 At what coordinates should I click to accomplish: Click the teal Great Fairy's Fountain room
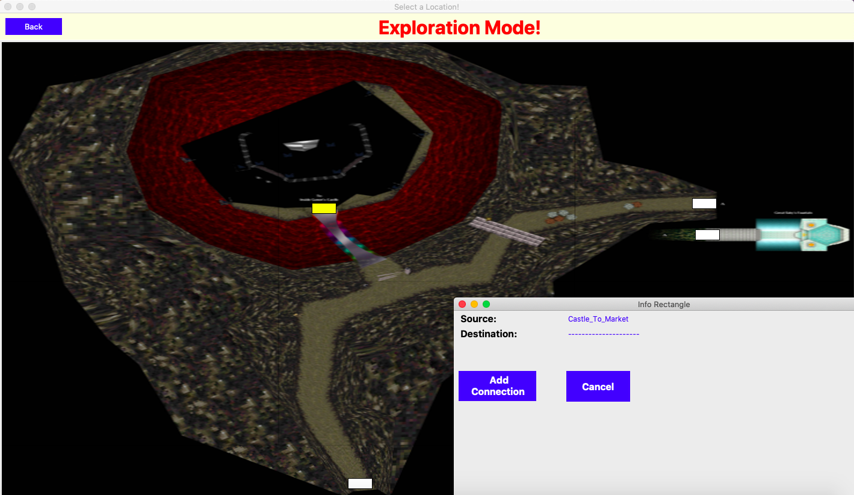click(x=803, y=234)
